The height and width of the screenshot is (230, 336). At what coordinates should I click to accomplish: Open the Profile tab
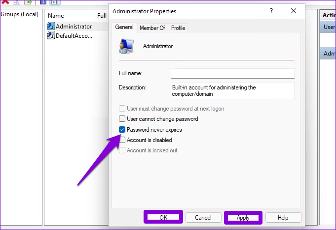(178, 28)
